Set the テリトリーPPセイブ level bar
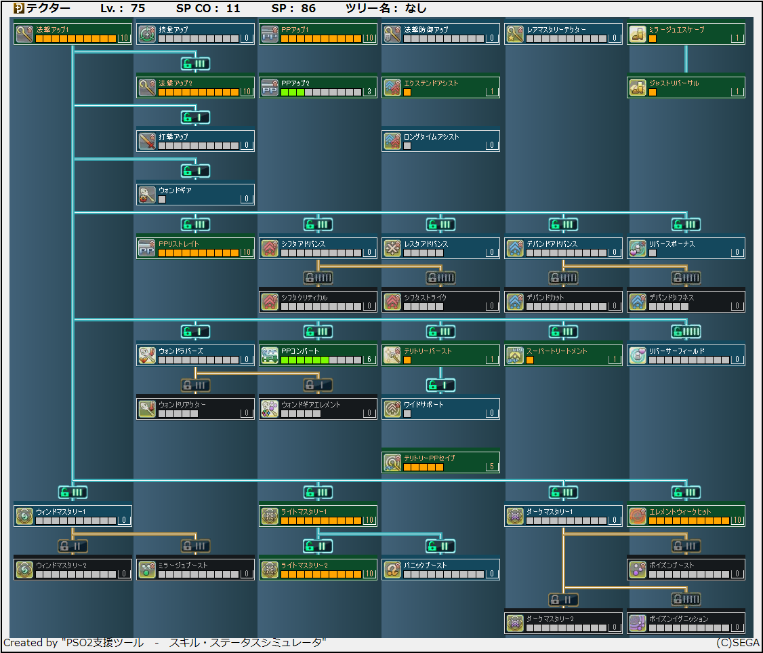 [x=424, y=467]
